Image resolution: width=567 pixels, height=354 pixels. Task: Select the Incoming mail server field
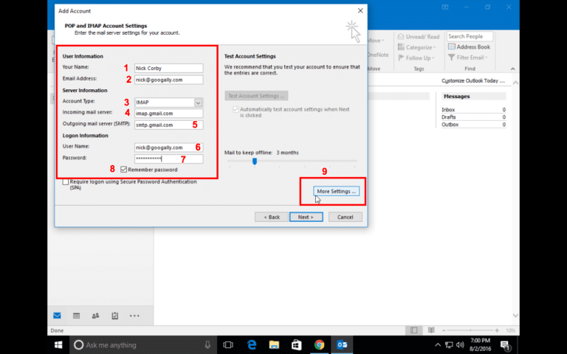pos(168,114)
